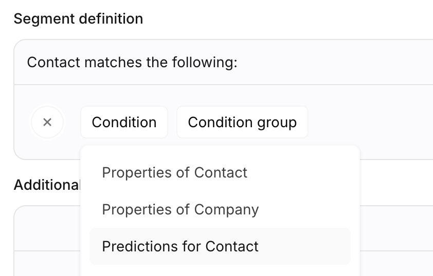Click the X icon beside Condition
The image size is (433, 276).
tap(47, 122)
